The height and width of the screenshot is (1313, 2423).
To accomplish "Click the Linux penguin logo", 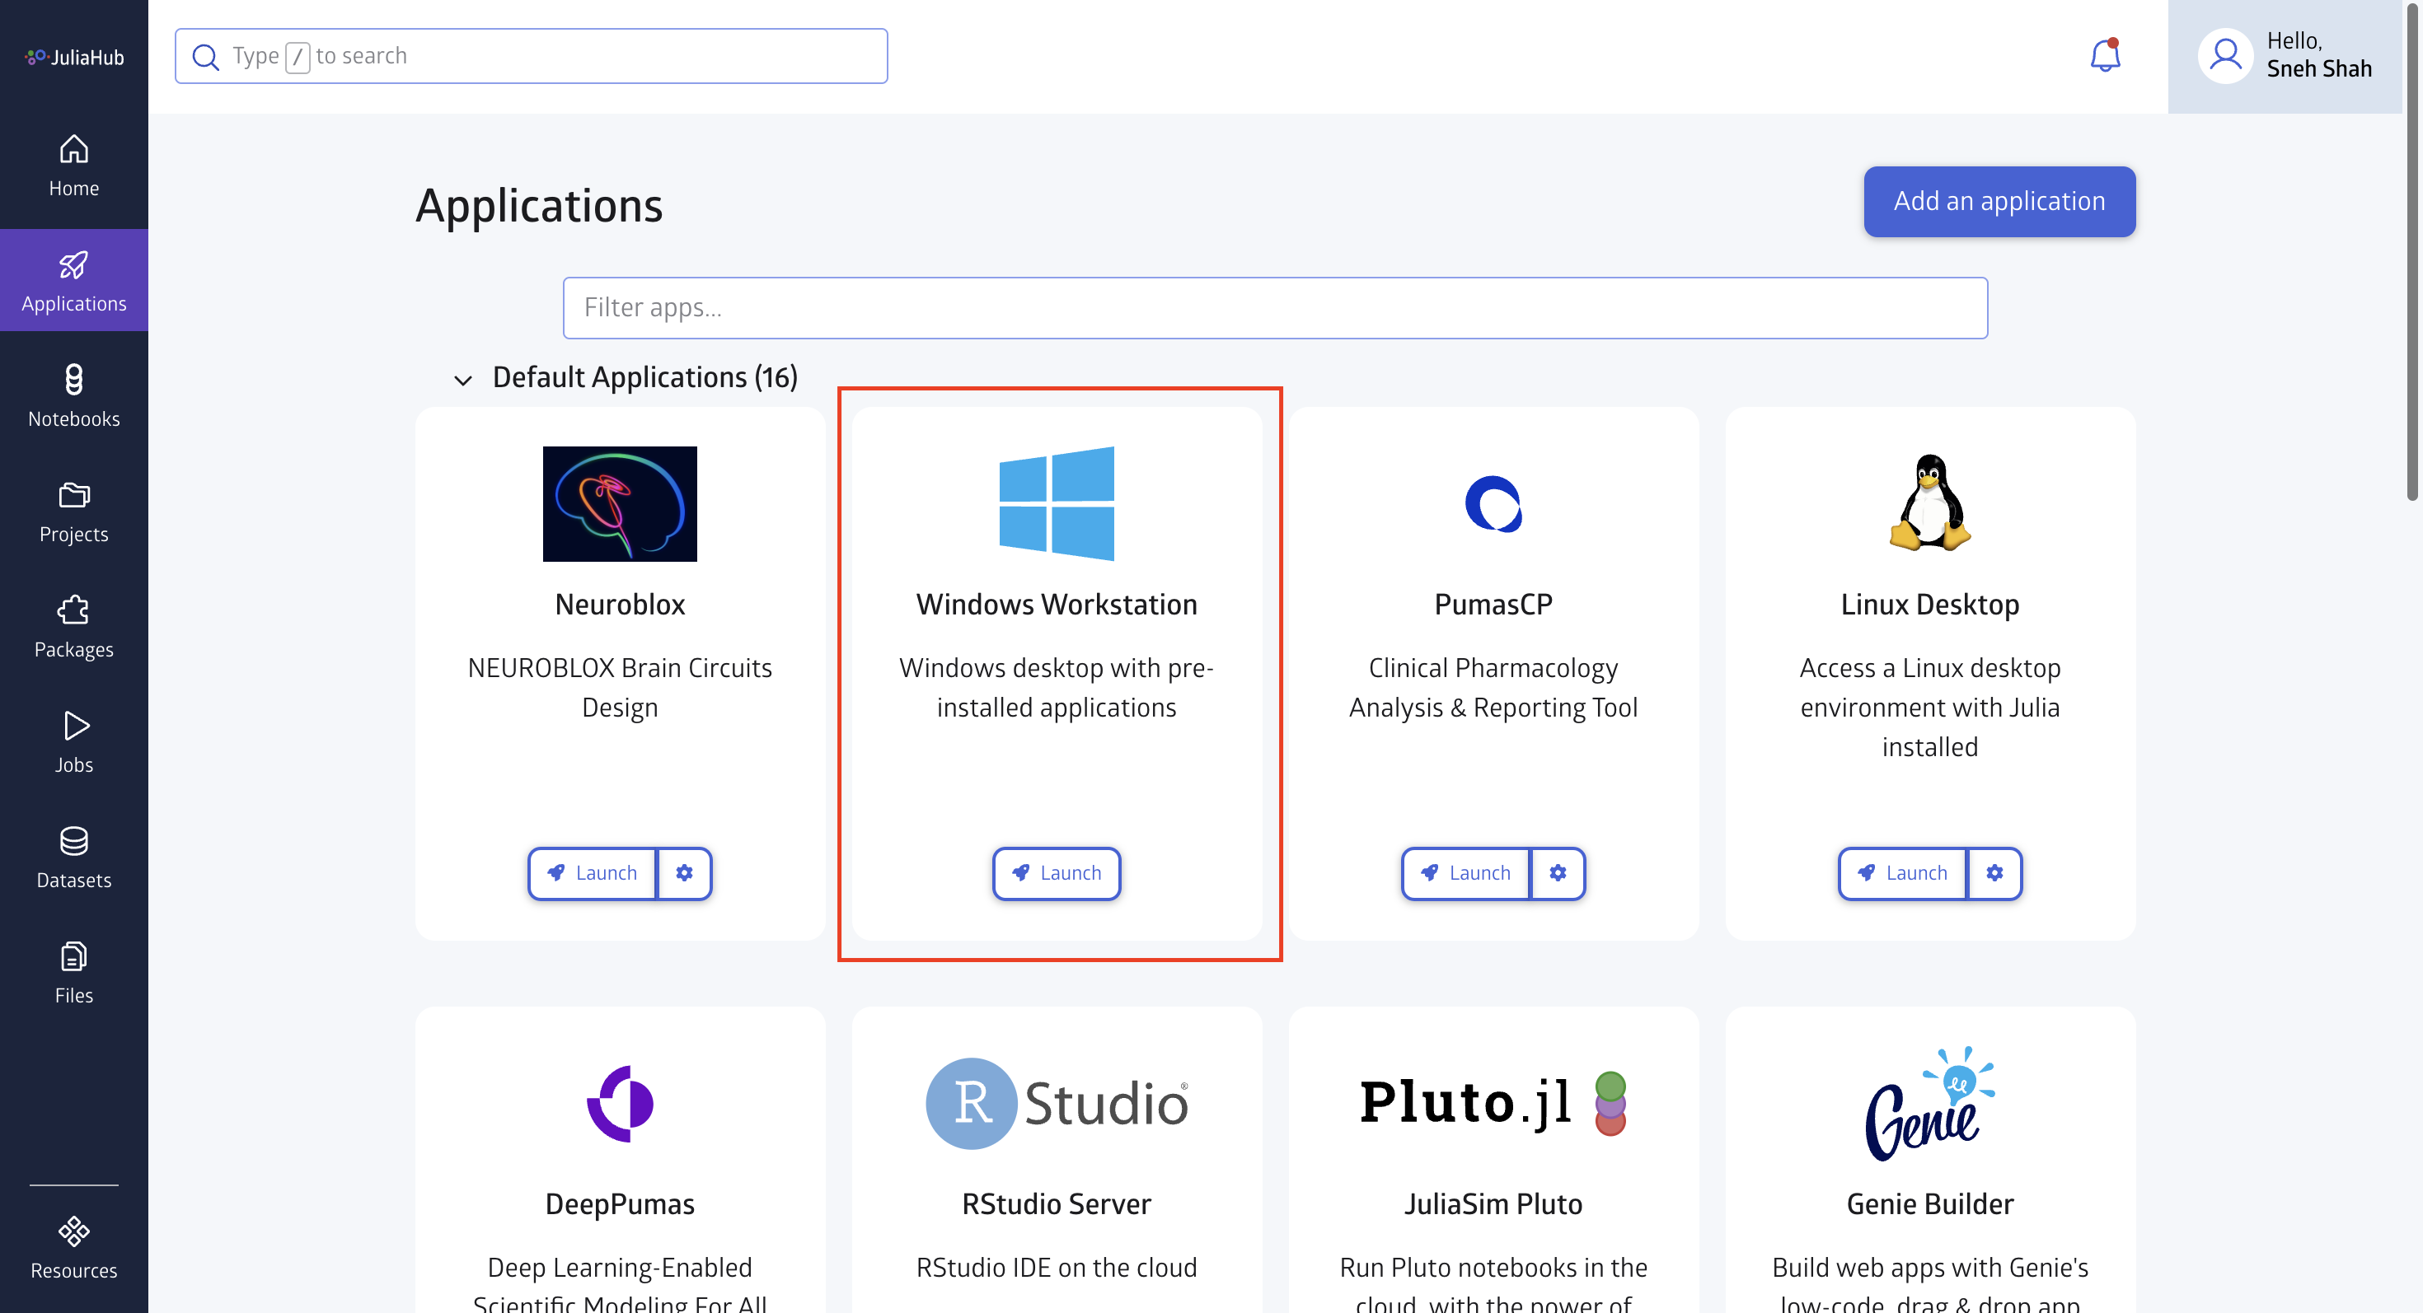I will [1930, 502].
